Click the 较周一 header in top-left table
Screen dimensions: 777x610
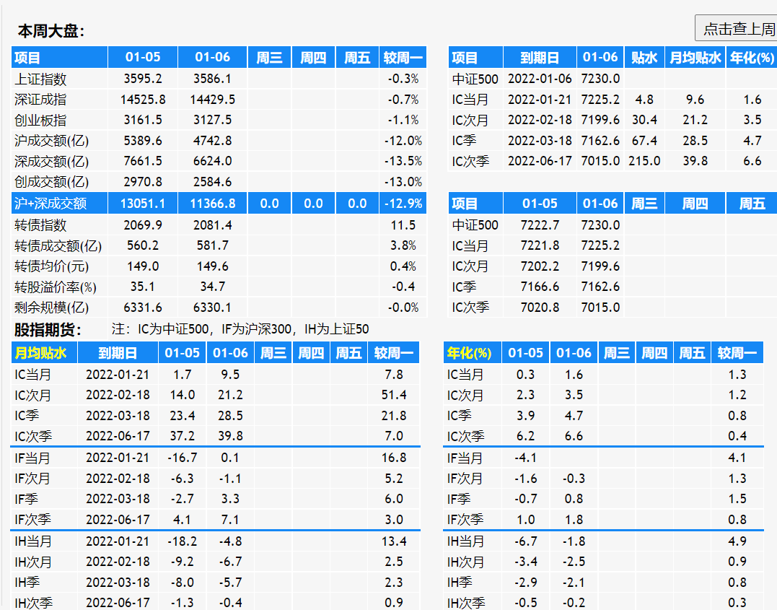[x=403, y=58]
